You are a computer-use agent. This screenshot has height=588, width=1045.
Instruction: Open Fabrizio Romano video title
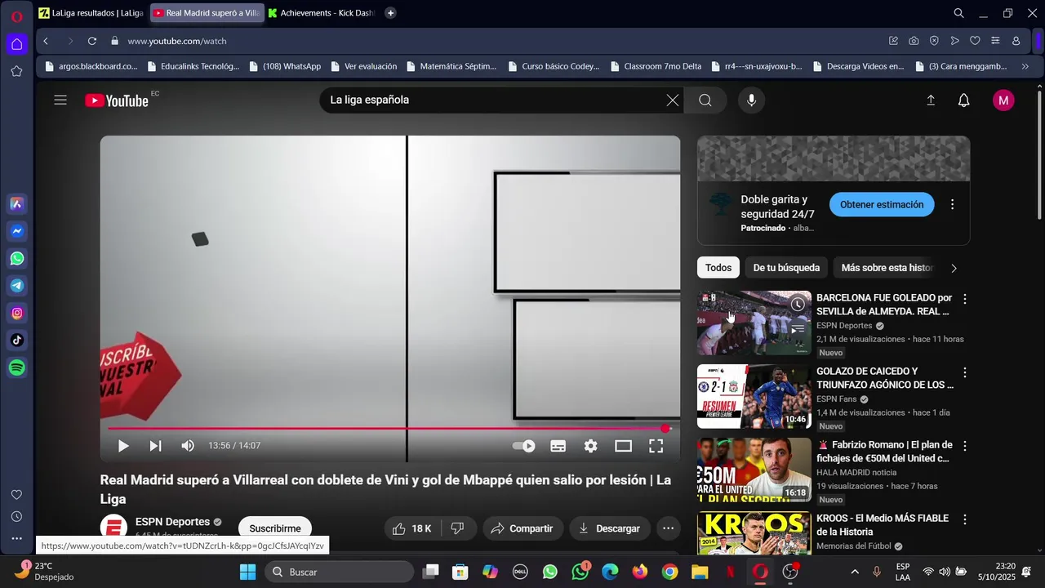(x=885, y=452)
